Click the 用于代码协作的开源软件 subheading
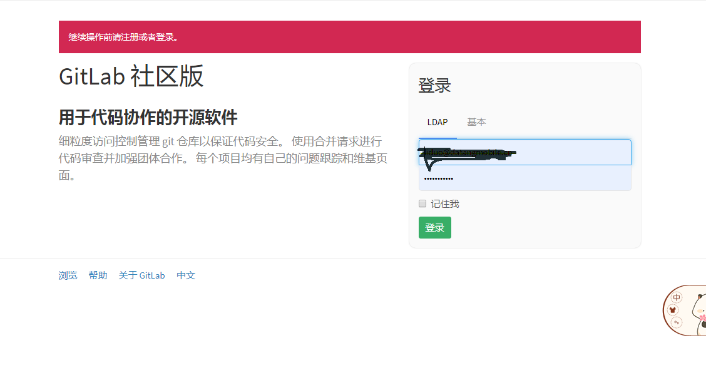This screenshot has width=706, height=375. (148, 118)
